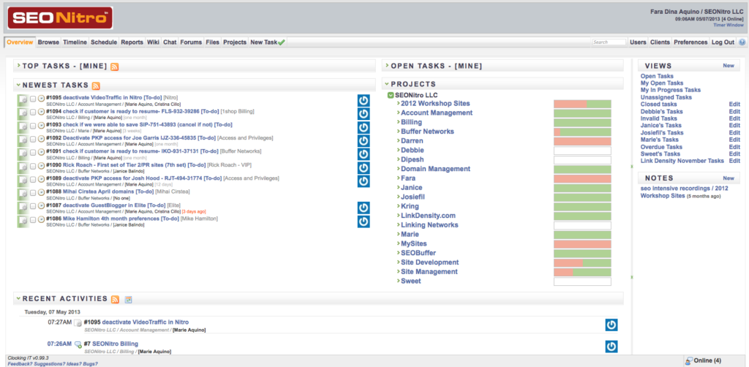
Task: Click the blue power icon for task #1094
Action: click(364, 114)
